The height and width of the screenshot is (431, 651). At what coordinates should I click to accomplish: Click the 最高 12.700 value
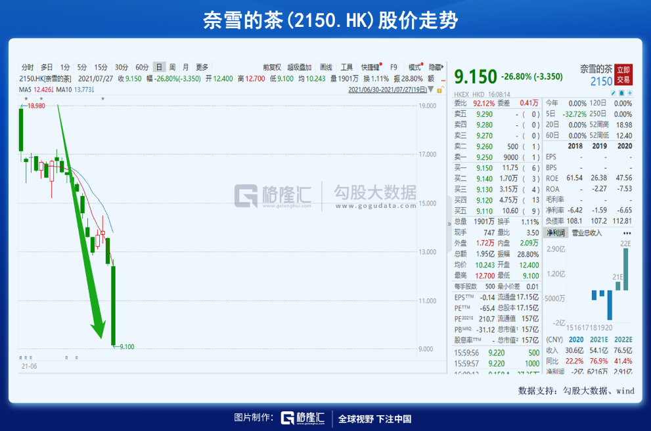coord(485,276)
